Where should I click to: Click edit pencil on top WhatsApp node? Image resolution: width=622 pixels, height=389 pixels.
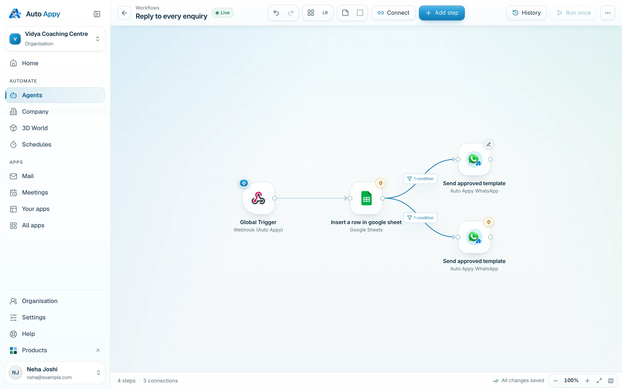pyautogui.click(x=489, y=144)
